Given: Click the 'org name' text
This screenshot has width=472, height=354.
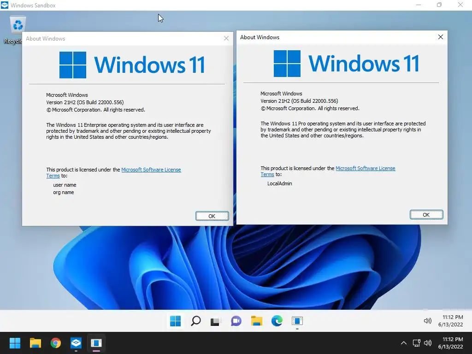Looking at the screenshot, I should pyautogui.click(x=64, y=192).
